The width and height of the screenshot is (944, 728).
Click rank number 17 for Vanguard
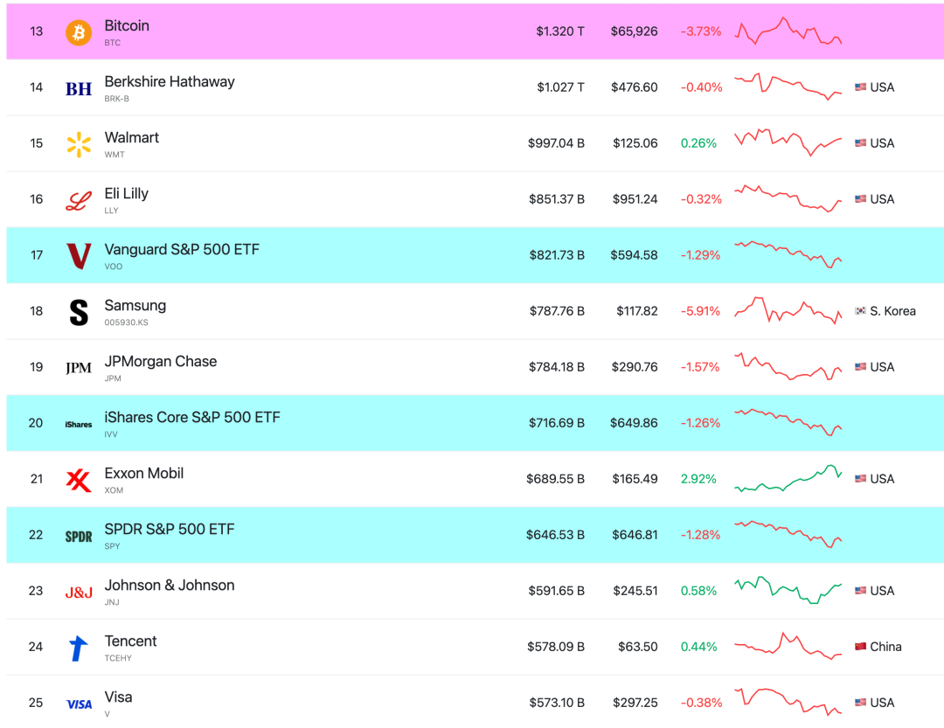point(36,255)
